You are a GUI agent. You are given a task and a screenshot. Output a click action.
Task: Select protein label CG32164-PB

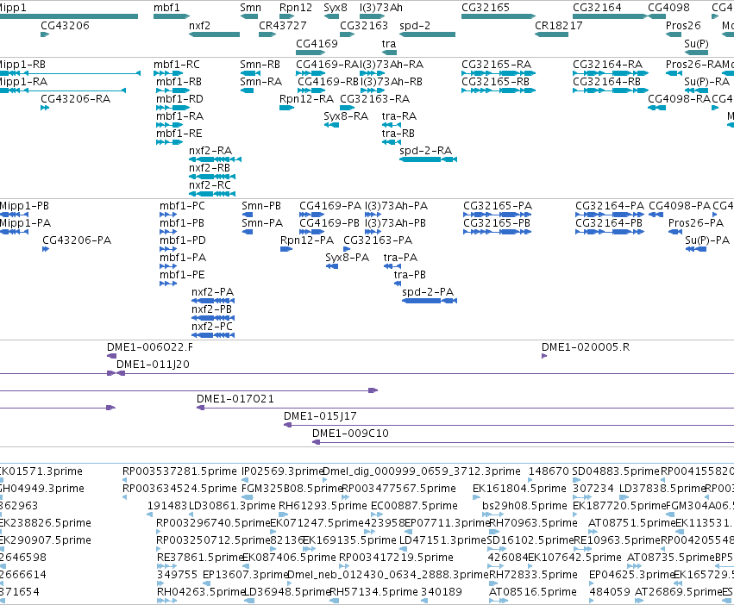609,222
